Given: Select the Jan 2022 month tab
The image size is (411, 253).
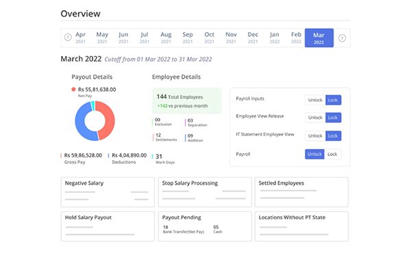Looking at the screenshot, I should click(275, 38).
